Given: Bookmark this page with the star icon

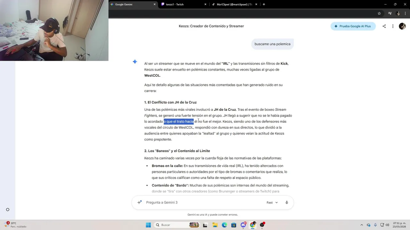Looking at the screenshot, I should pyautogui.click(x=379, y=13).
